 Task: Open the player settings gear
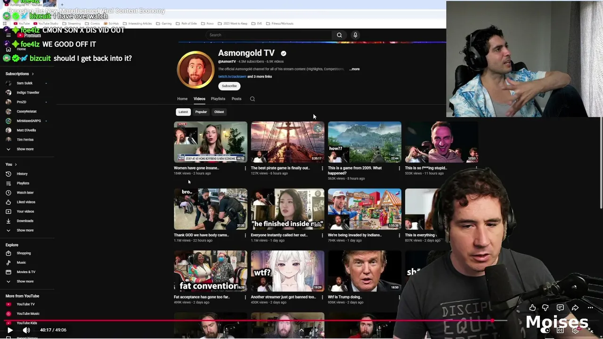pos(575,331)
